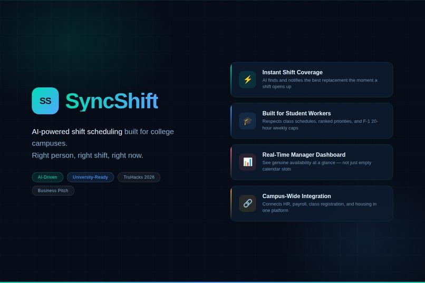Click the SyncShift title text
The height and width of the screenshot is (283, 425).
(112, 101)
